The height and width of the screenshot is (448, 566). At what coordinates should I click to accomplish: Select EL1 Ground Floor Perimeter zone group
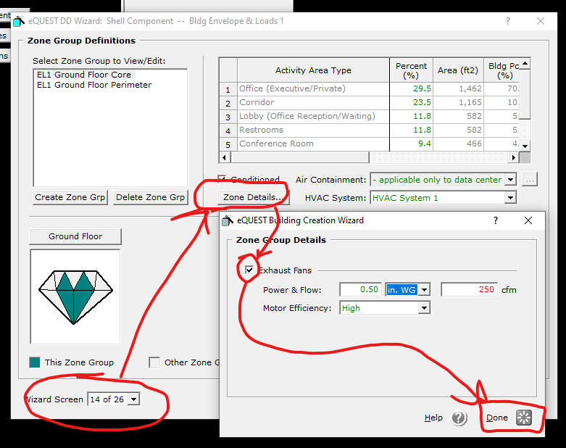[94, 85]
